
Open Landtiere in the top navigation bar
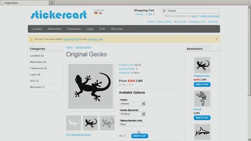(37, 29)
